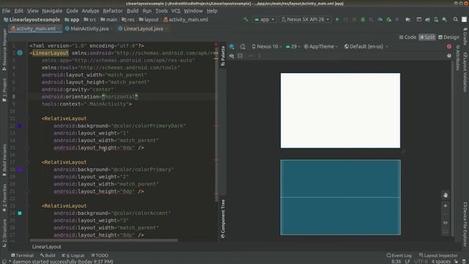
Task: Open the Event Log button
Action: click(x=399, y=255)
